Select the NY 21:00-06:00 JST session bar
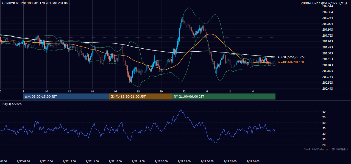 point(224,96)
